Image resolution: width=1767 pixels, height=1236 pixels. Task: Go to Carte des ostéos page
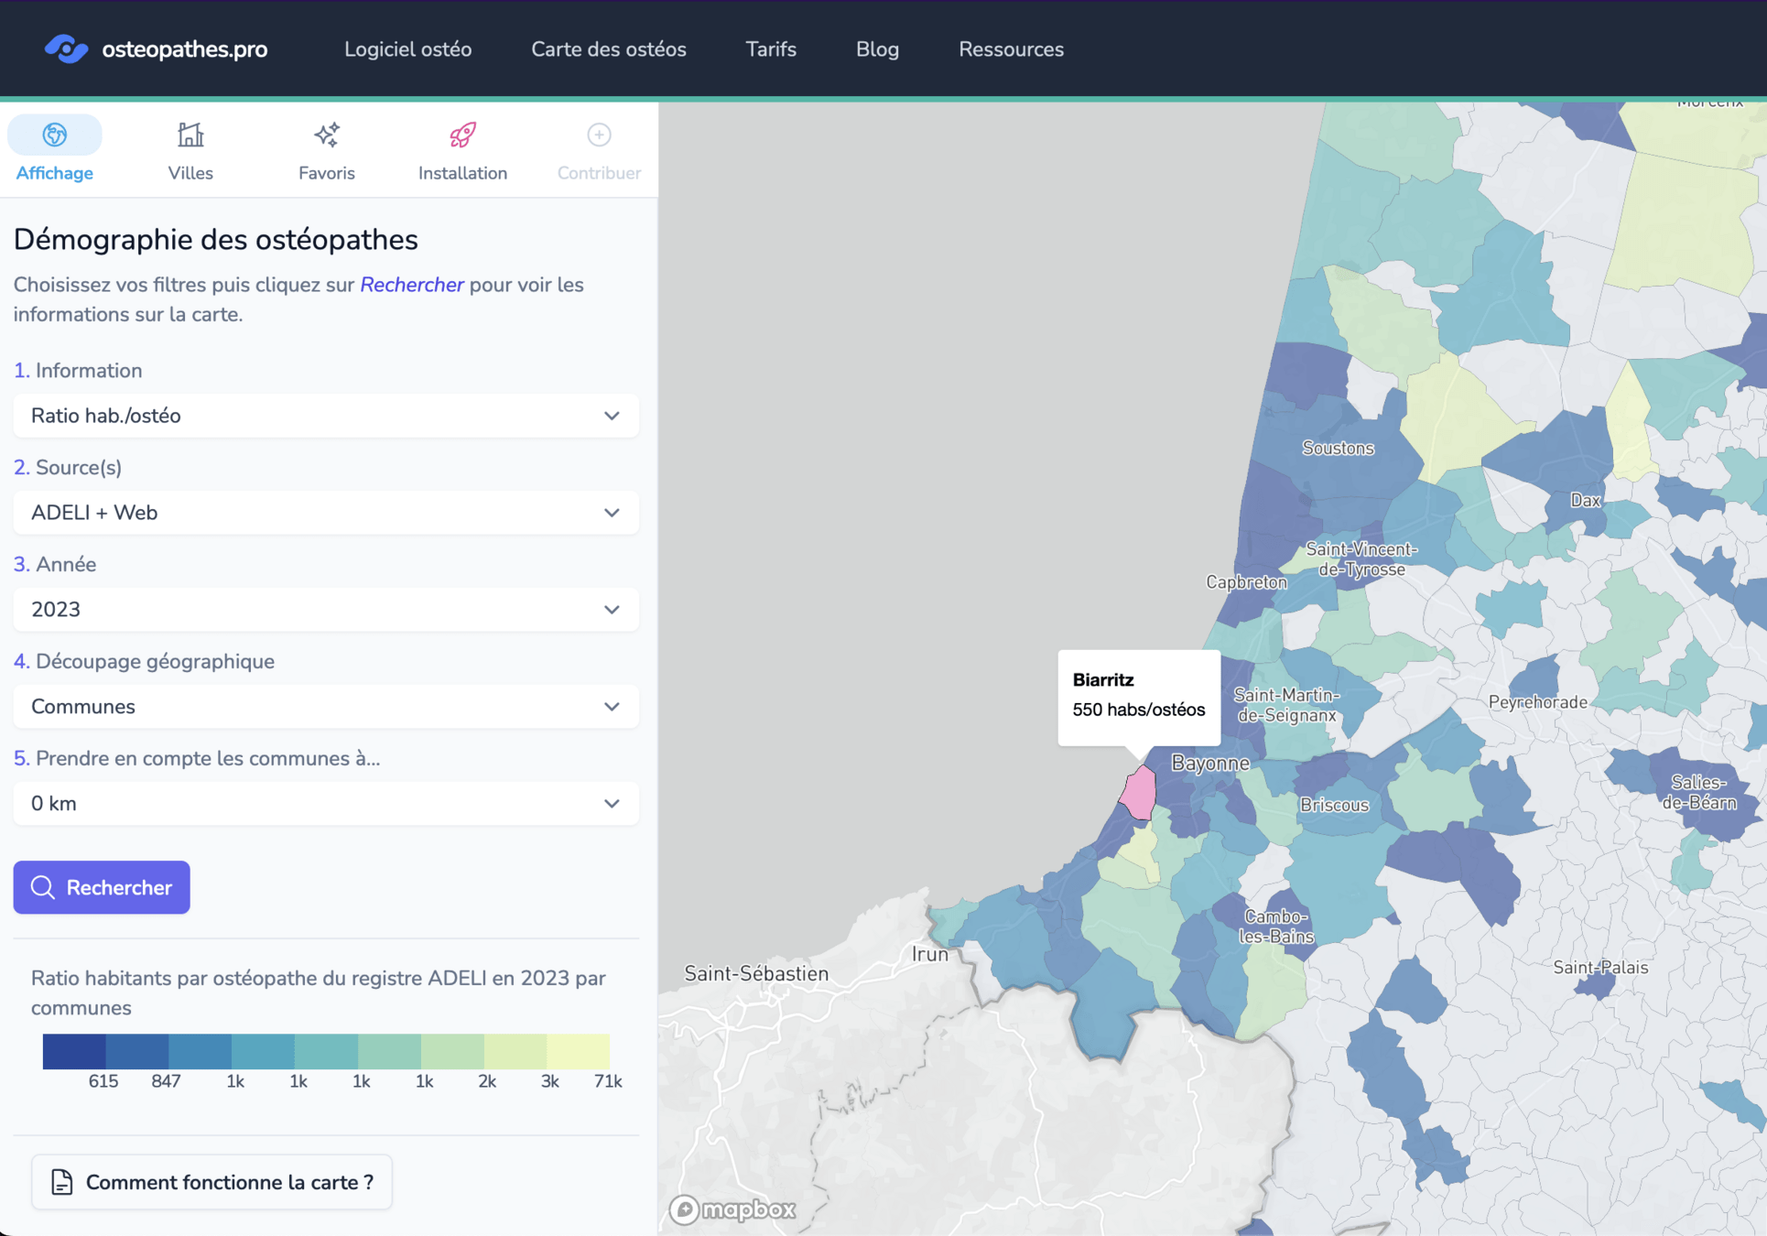coord(608,49)
